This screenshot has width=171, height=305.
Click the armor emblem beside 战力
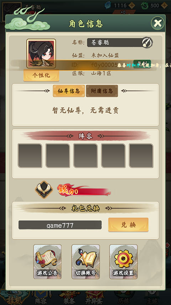pyautogui.click(x=44, y=190)
